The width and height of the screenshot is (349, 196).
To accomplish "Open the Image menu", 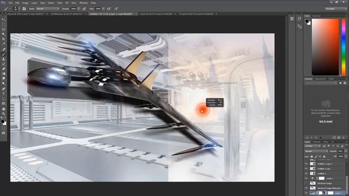I will coord(25,3).
